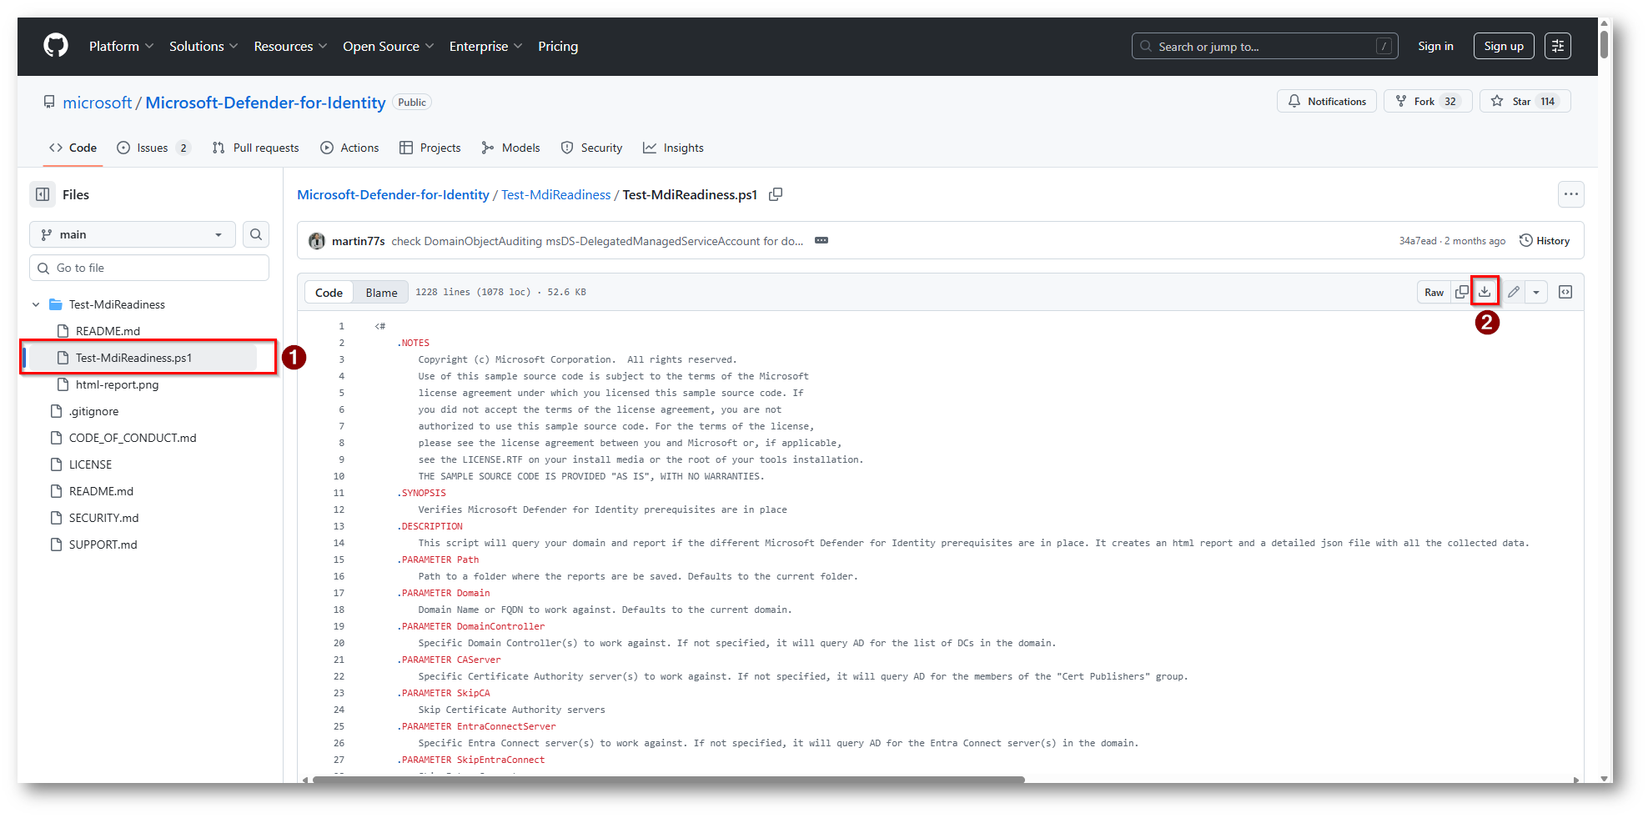The height and width of the screenshot is (818, 1648).
Task: Copy raw file contents icon
Action: (x=1461, y=292)
